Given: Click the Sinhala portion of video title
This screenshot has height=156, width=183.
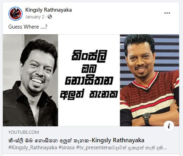Looking at the screenshot, I should pos(49,140).
